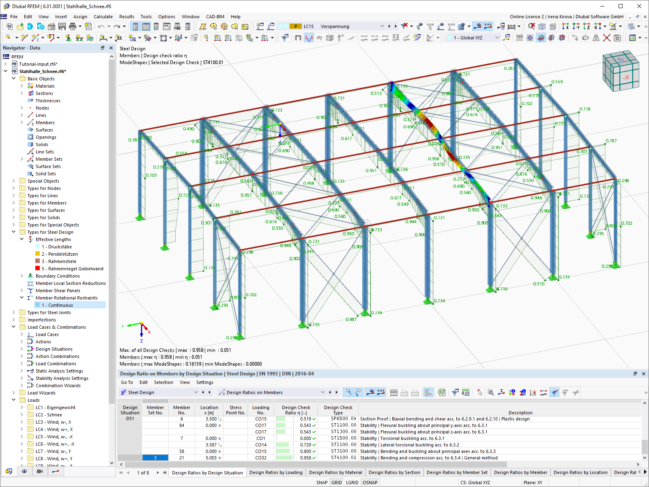Toggle OSNAP in the status bar

370,483
